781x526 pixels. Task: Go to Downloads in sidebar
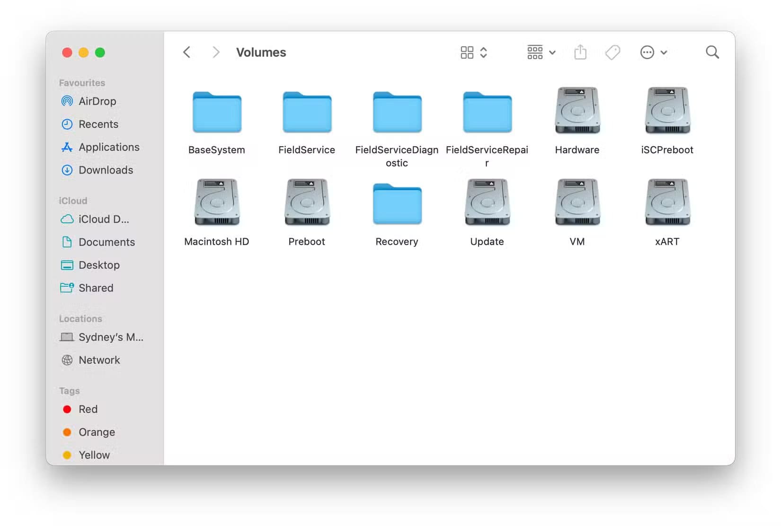[x=106, y=170]
